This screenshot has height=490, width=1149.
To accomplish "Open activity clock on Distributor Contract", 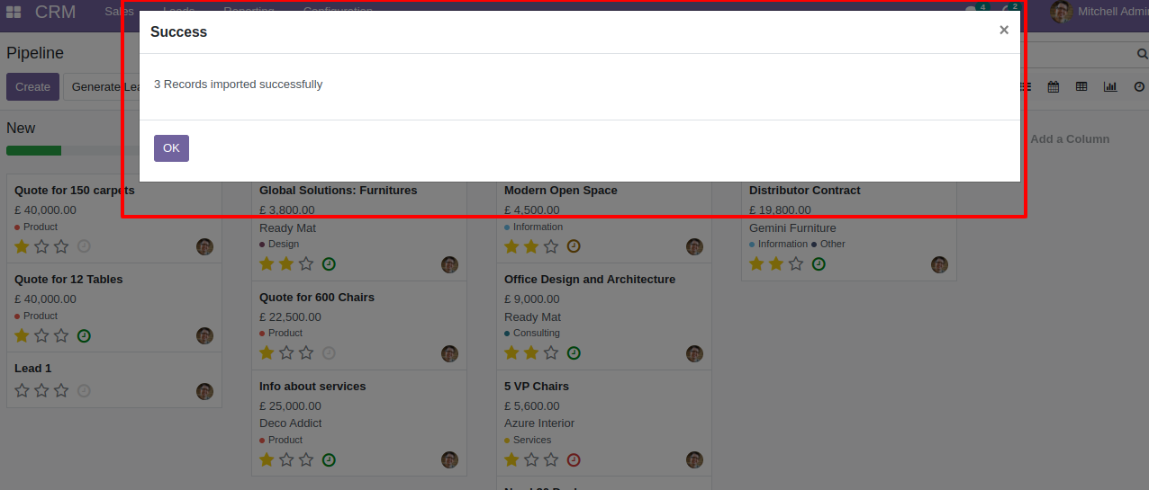I will point(819,263).
